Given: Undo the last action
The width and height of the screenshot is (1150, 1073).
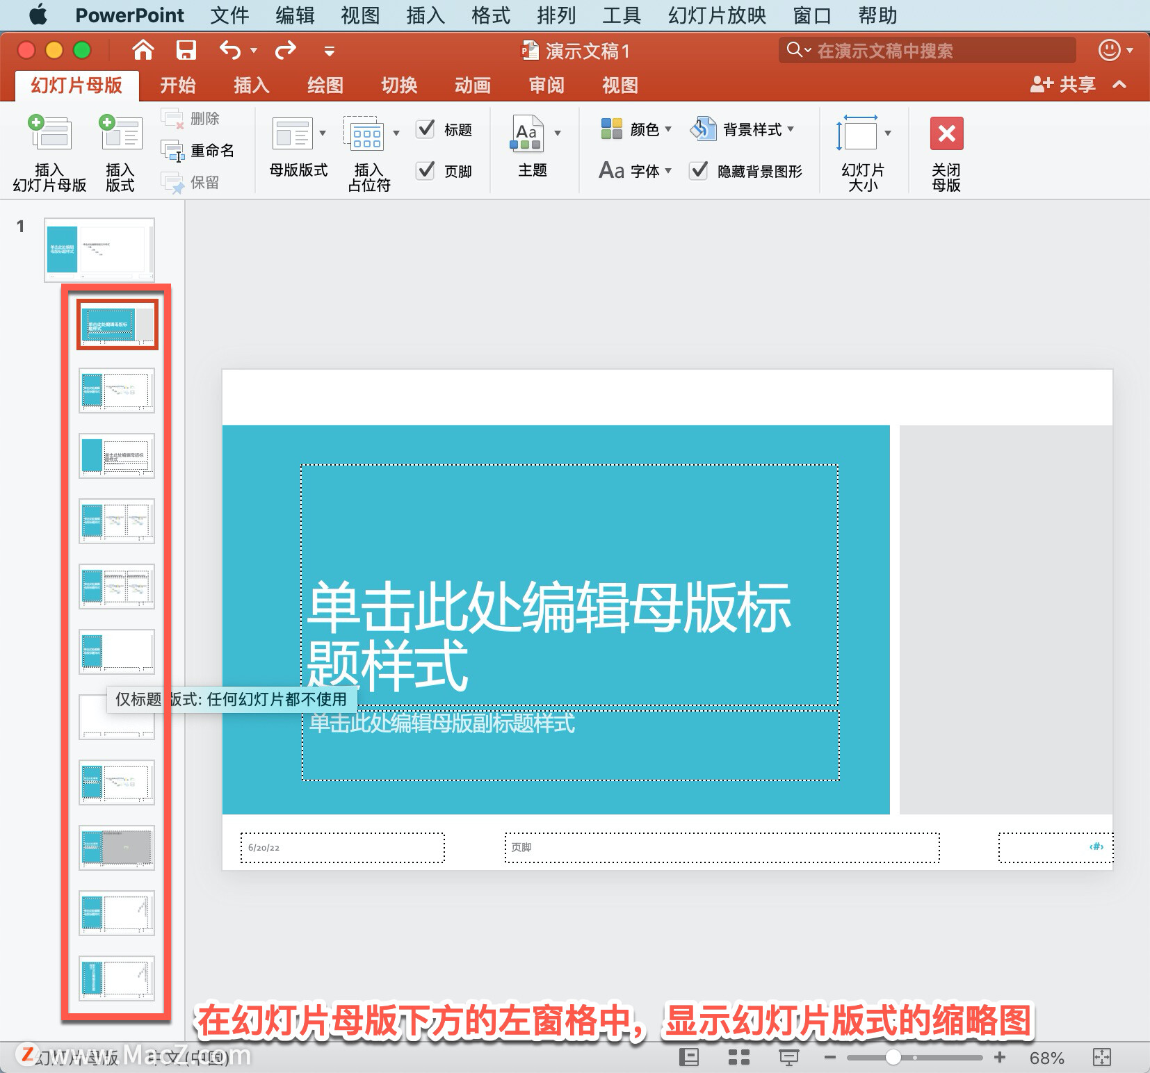Looking at the screenshot, I should point(230,50).
